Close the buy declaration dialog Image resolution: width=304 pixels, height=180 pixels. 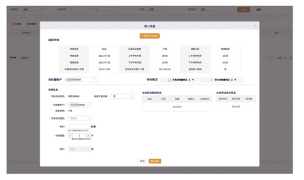tap(255, 26)
